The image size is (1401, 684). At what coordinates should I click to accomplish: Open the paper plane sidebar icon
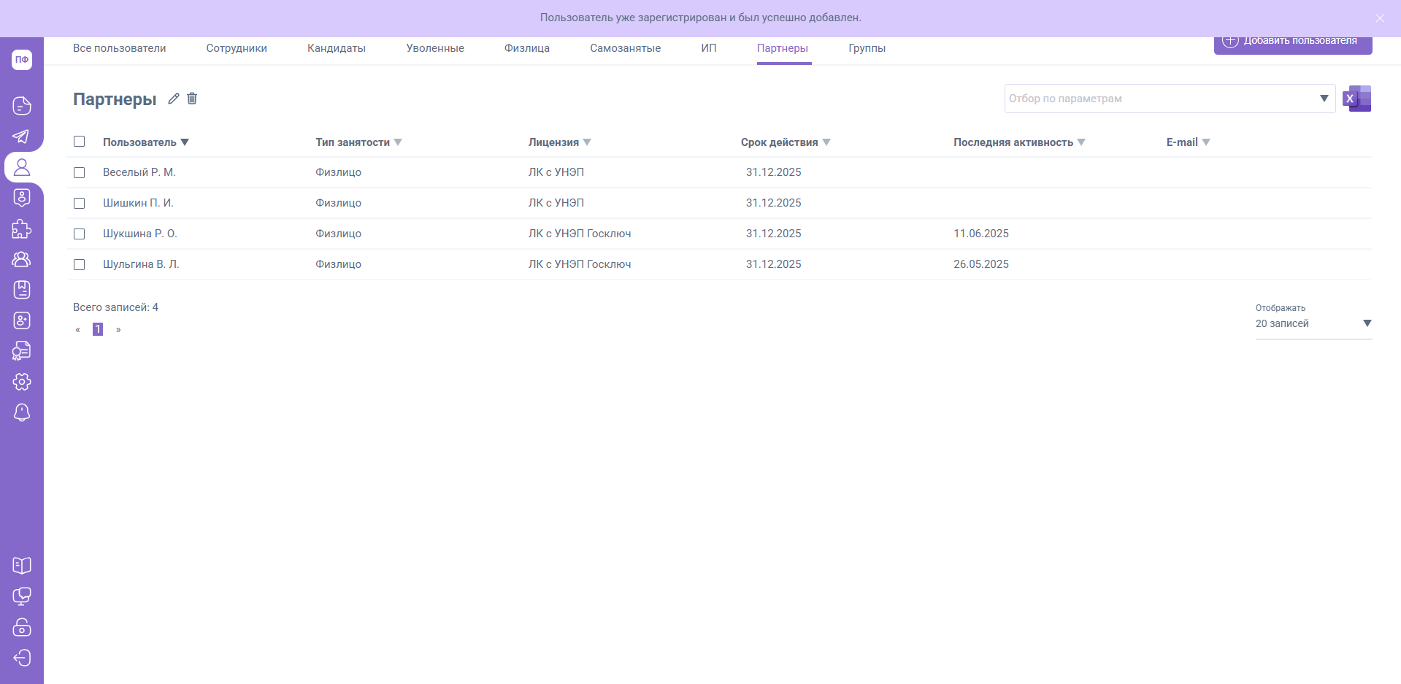point(22,137)
